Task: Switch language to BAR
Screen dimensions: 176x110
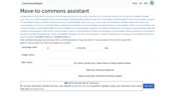Action: point(26,16)
